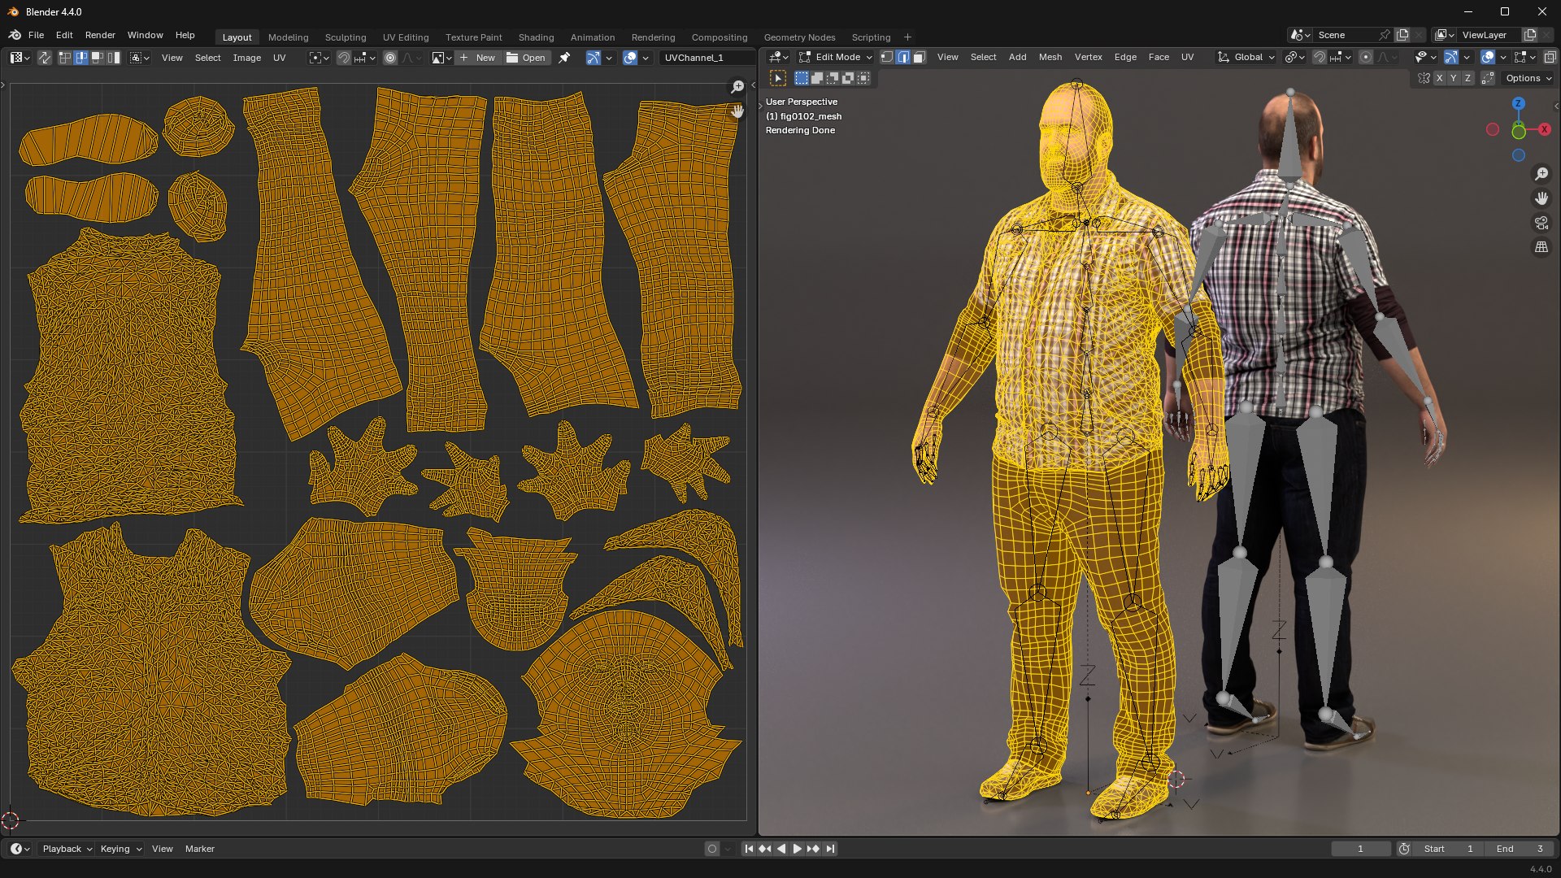Select edge mode in 3D viewport header
The width and height of the screenshot is (1561, 878).
pos(903,57)
